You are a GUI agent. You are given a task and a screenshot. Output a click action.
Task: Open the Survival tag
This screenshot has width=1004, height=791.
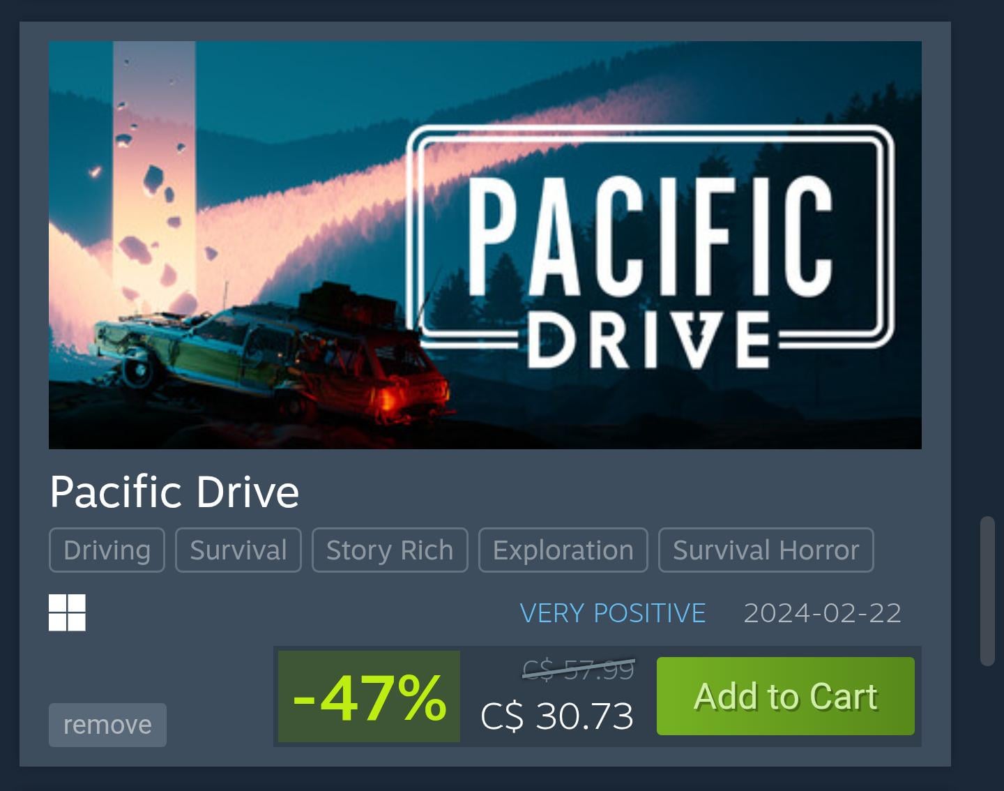[x=238, y=550]
